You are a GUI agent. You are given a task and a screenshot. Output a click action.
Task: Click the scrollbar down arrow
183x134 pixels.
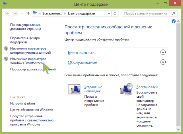[x=178, y=129]
